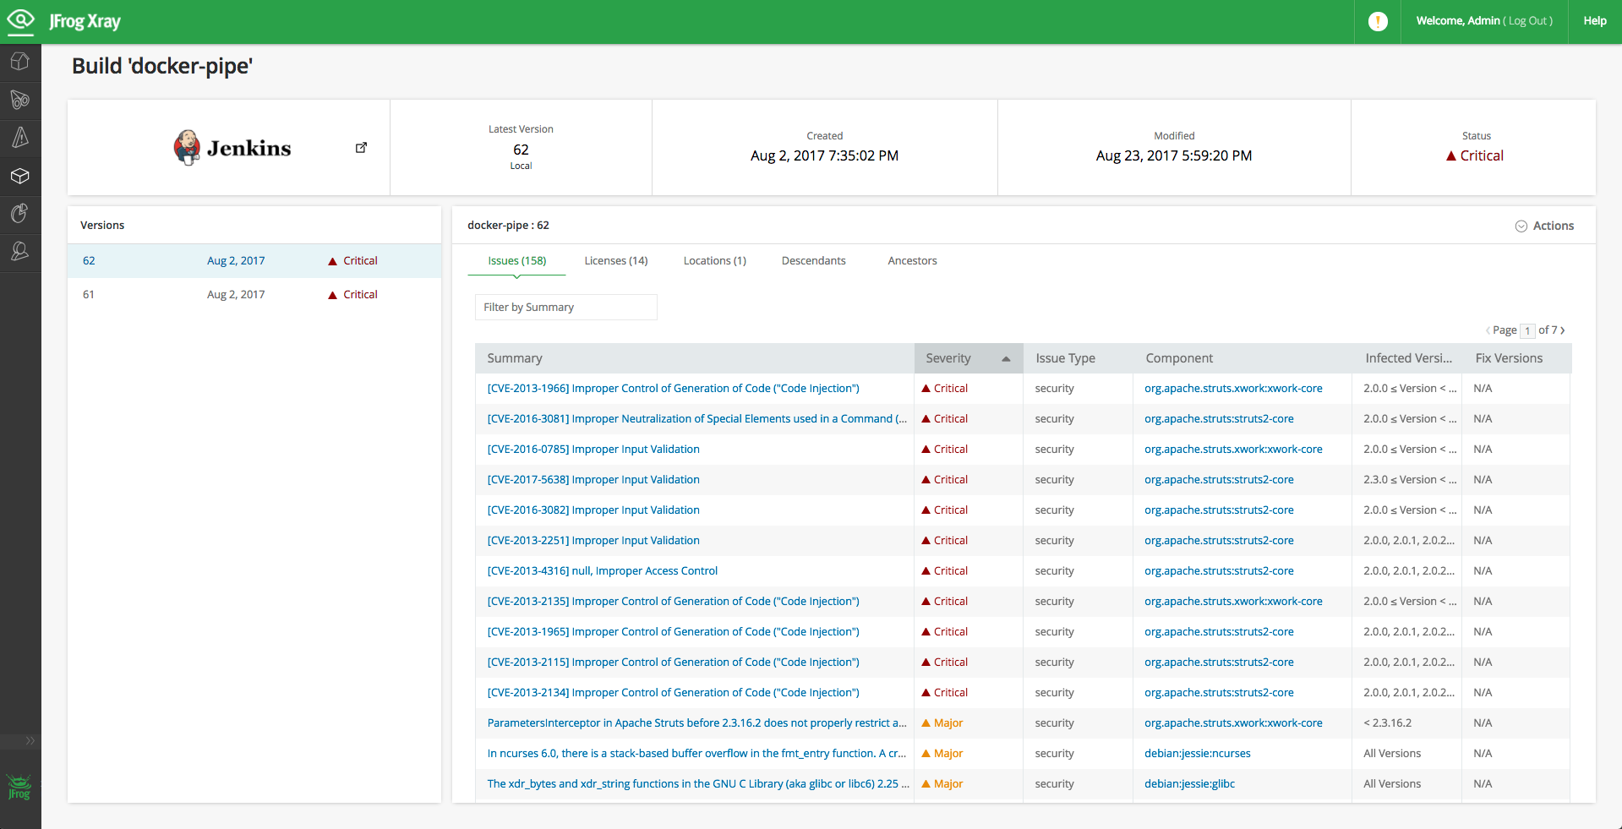1622x829 pixels.
Task: Open CVE-2017-5638 Improper Input Validation issue
Action: click(593, 480)
